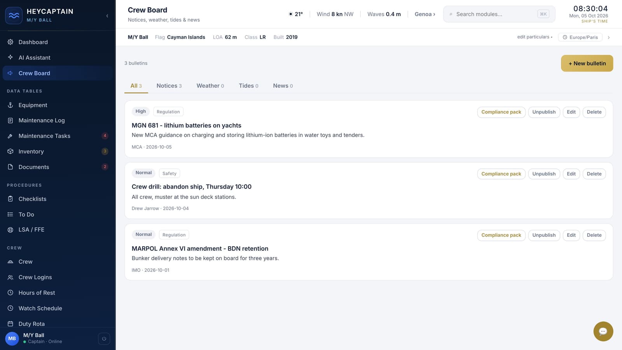Open Europe/Paris timezone selector

click(580, 37)
